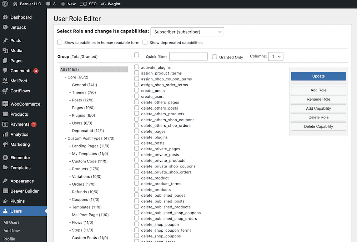Click the Beaver Builder sidebar icon
Image resolution: width=357 pixels, height=242 pixels.
click(x=5, y=191)
